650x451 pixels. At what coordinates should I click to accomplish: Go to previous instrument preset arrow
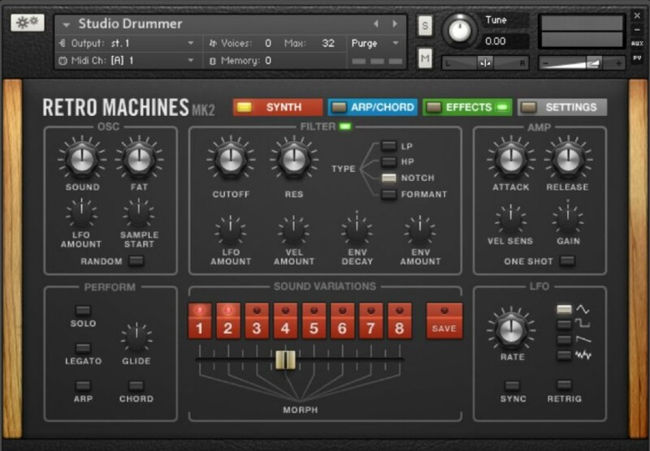[376, 24]
